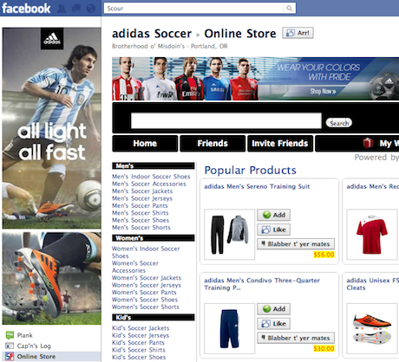Click the Cap'n's Log sidebar icon
Screen dimensions: 399x362
(10, 346)
